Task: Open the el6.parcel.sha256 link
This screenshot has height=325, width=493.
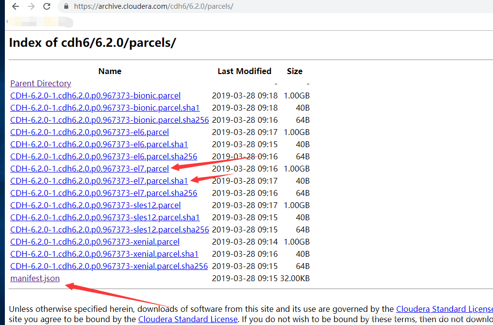Action: point(103,157)
